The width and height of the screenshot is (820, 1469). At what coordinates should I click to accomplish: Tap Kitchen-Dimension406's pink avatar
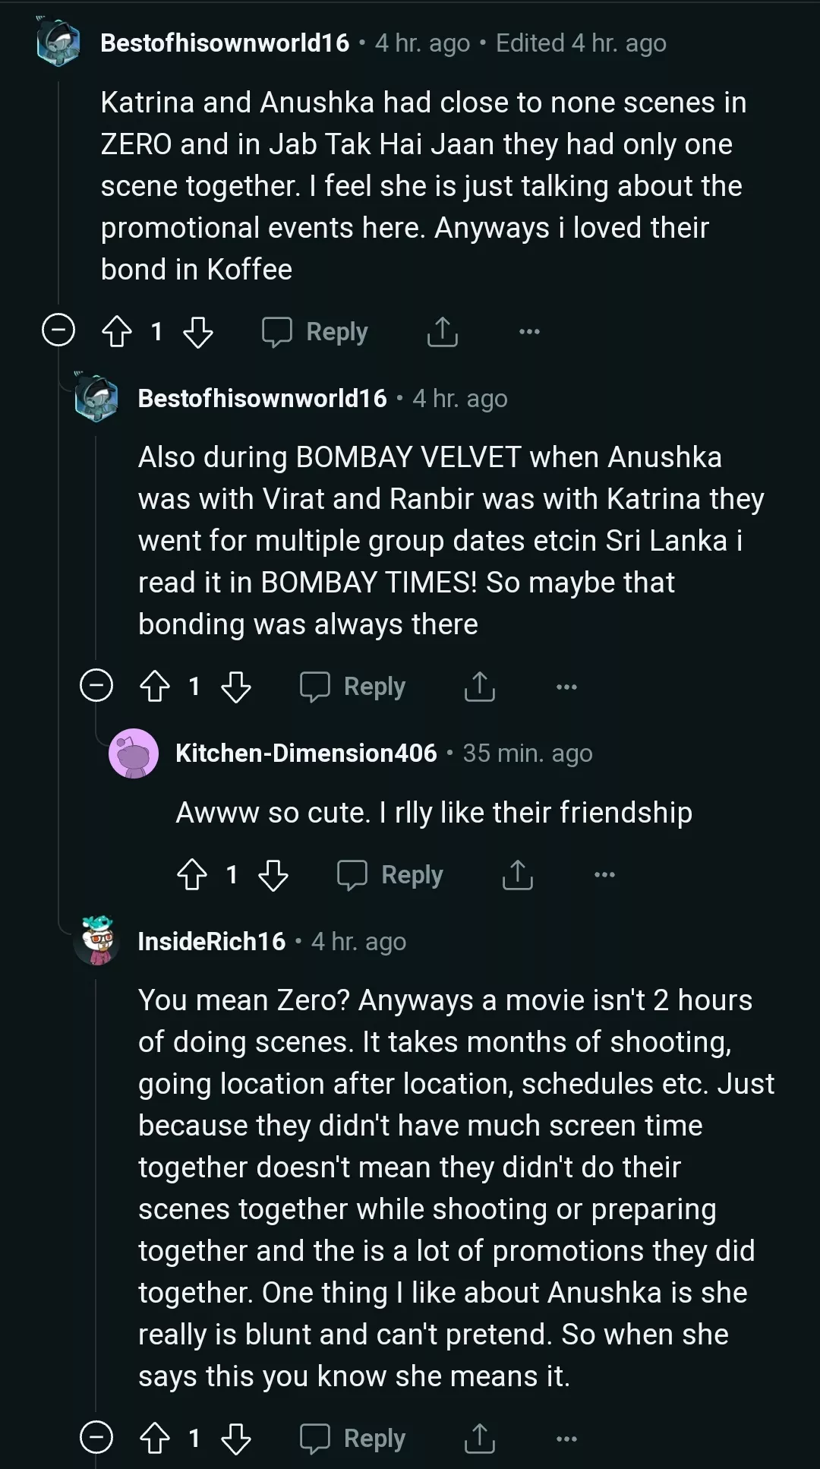point(134,753)
